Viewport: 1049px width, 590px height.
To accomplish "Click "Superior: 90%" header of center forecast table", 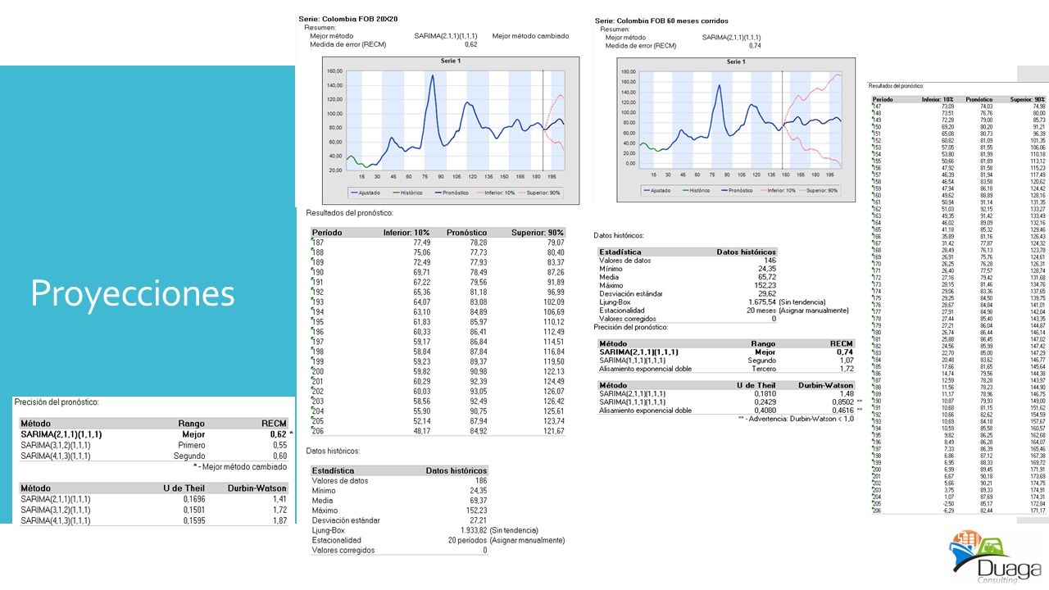I will (538, 233).
